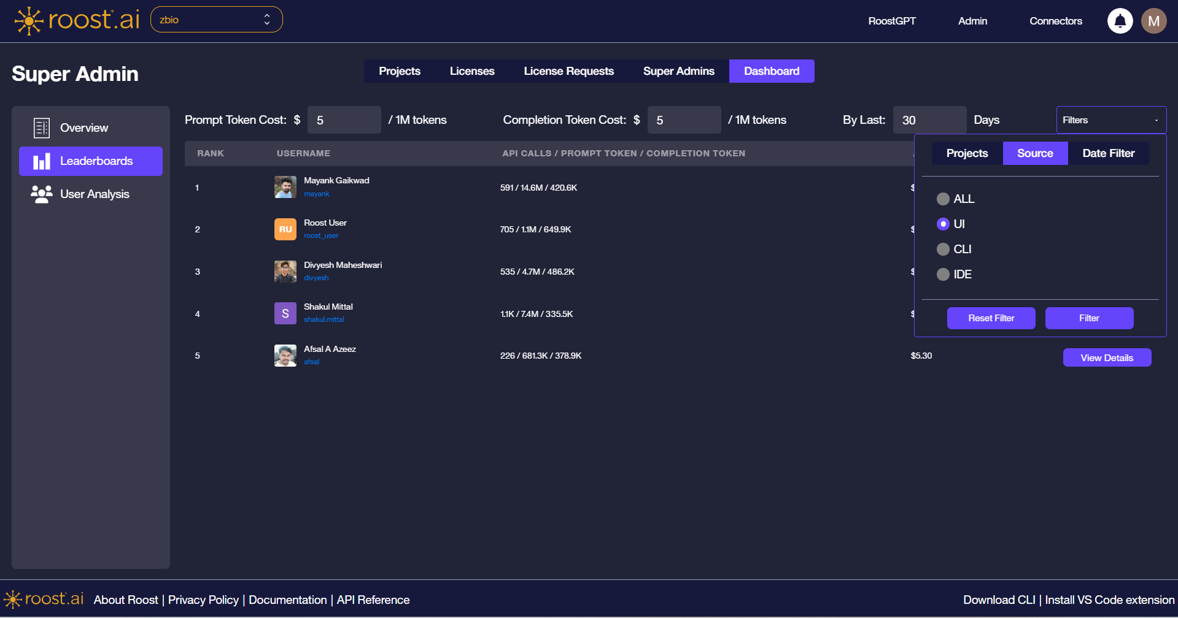Select the CLI source filter
The image size is (1178, 618).
click(x=943, y=249)
